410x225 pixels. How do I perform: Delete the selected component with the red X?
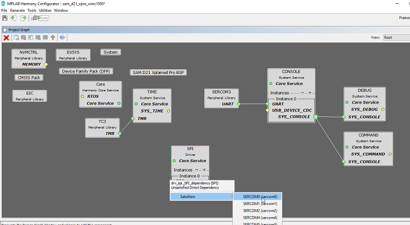[6, 38]
